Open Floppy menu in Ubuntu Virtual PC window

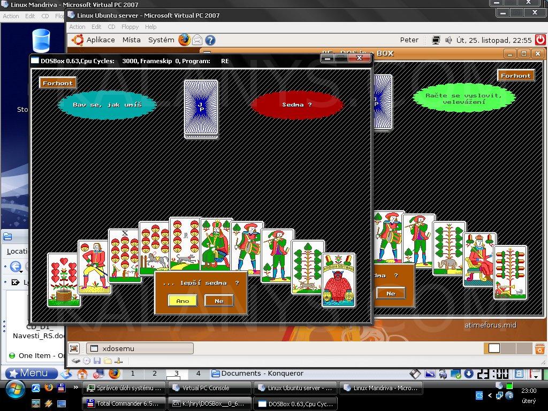(130, 27)
